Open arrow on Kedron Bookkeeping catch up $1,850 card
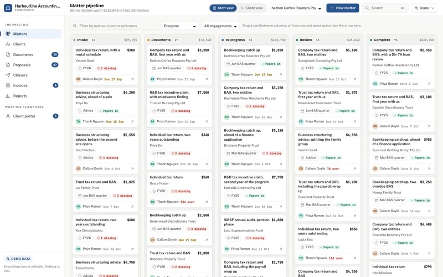Image resolution: width=443 pixels, height=277 pixels. coord(281,75)
